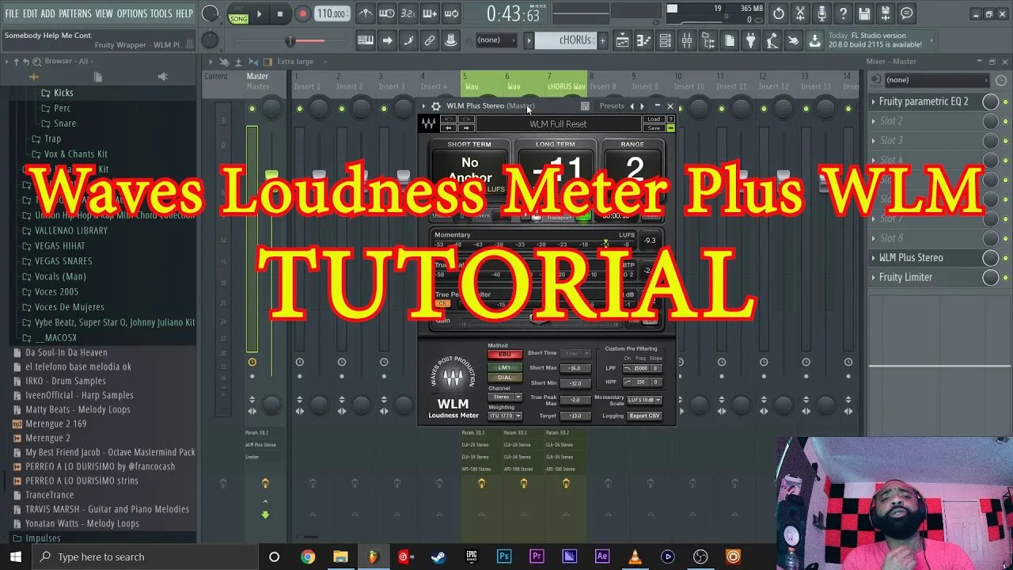Image resolution: width=1013 pixels, height=570 pixels.
Task: Click the tempo 110.000 field
Action: click(332, 13)
